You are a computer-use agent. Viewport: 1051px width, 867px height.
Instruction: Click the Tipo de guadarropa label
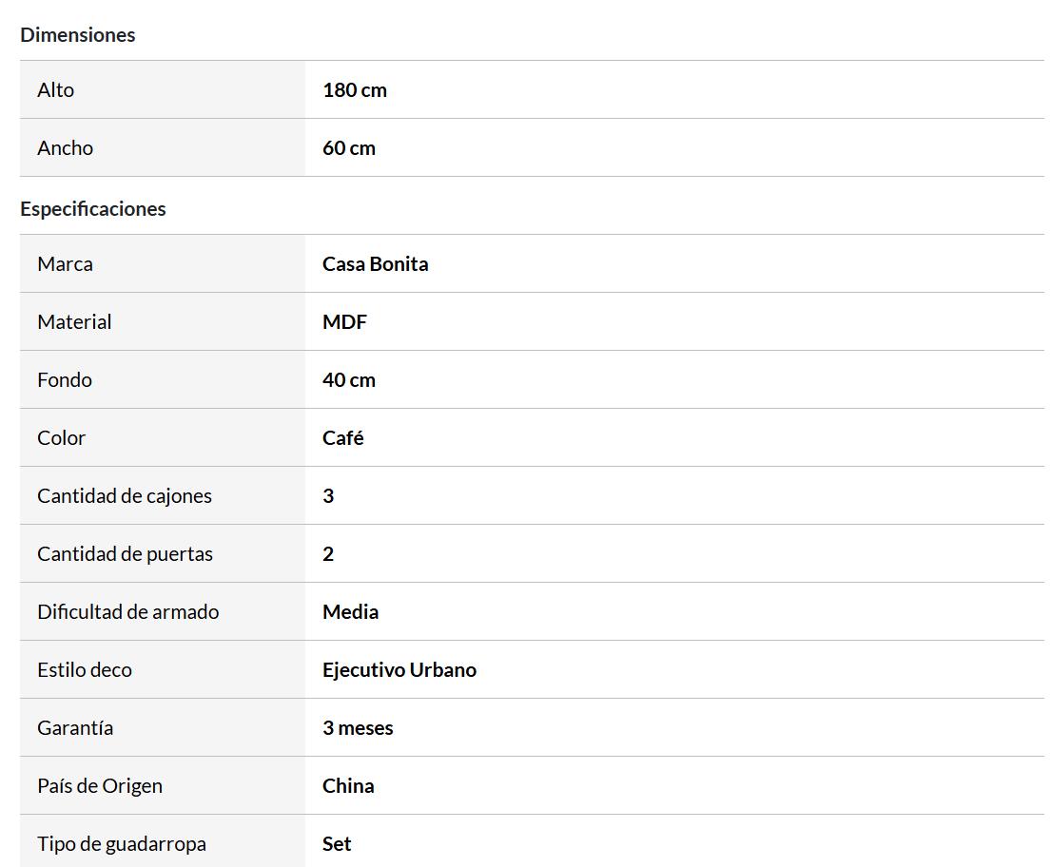[x=122, y=844]
